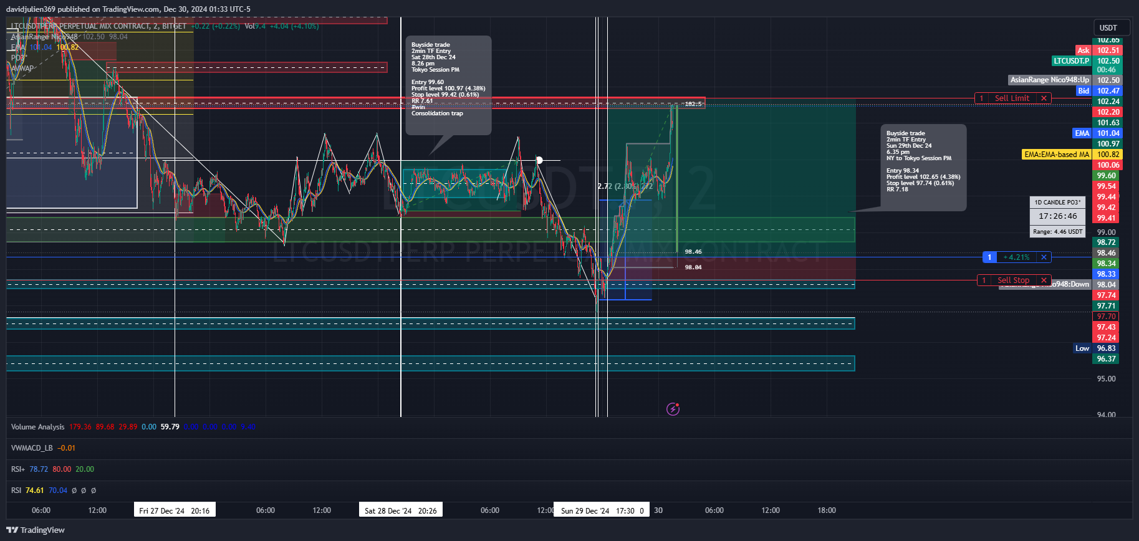Image resolution: width=1139 pixels, height=541 pixels.
Task: Click the Bid price label
Action: coord(1084,91)
